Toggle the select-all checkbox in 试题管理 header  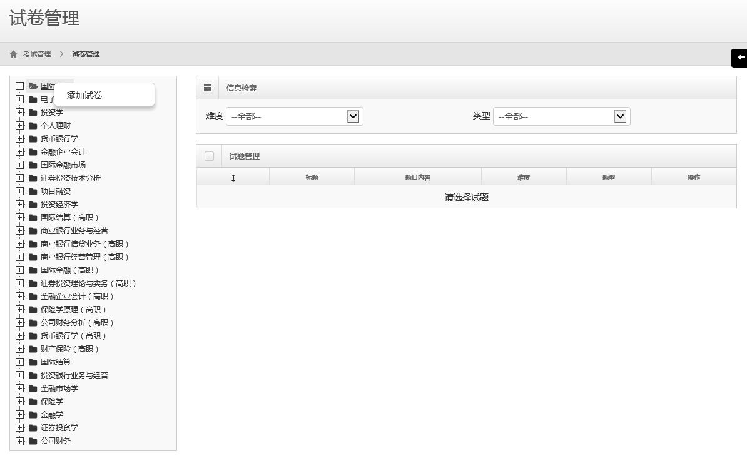(x=209, y=156)
